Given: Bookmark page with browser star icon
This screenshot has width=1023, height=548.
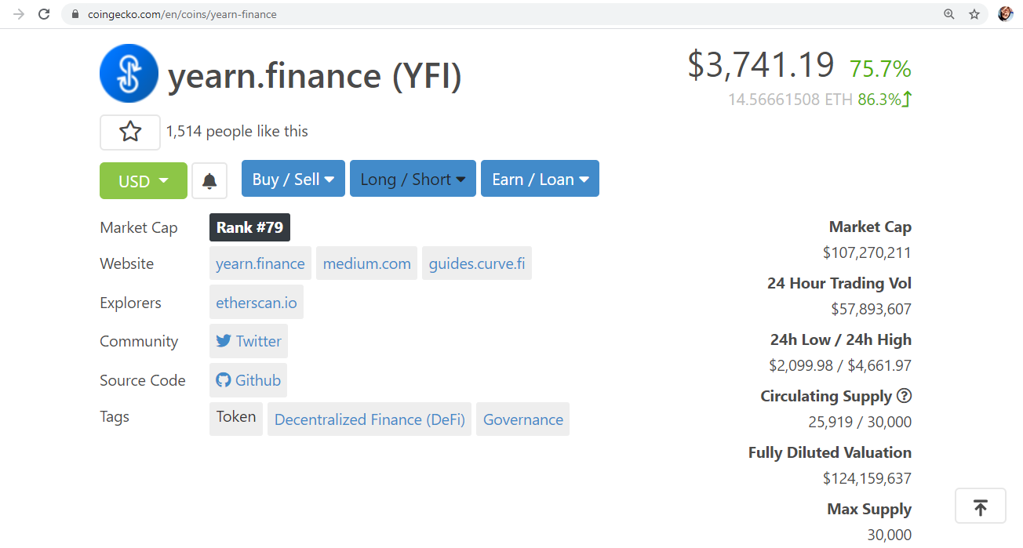Looking at the screenshot, I should point(974,14).
